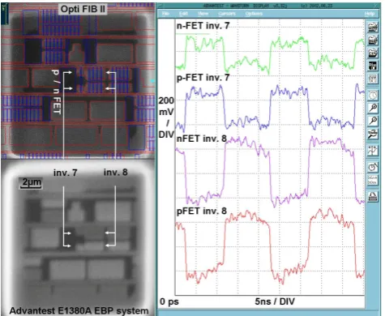Click the stopwatch timer icon
This screenshot has width=385, height=316.
pyautogui.click(x=373, y=167)
